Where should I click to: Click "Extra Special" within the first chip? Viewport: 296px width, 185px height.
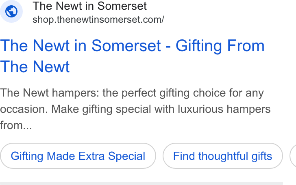[112, 156]
